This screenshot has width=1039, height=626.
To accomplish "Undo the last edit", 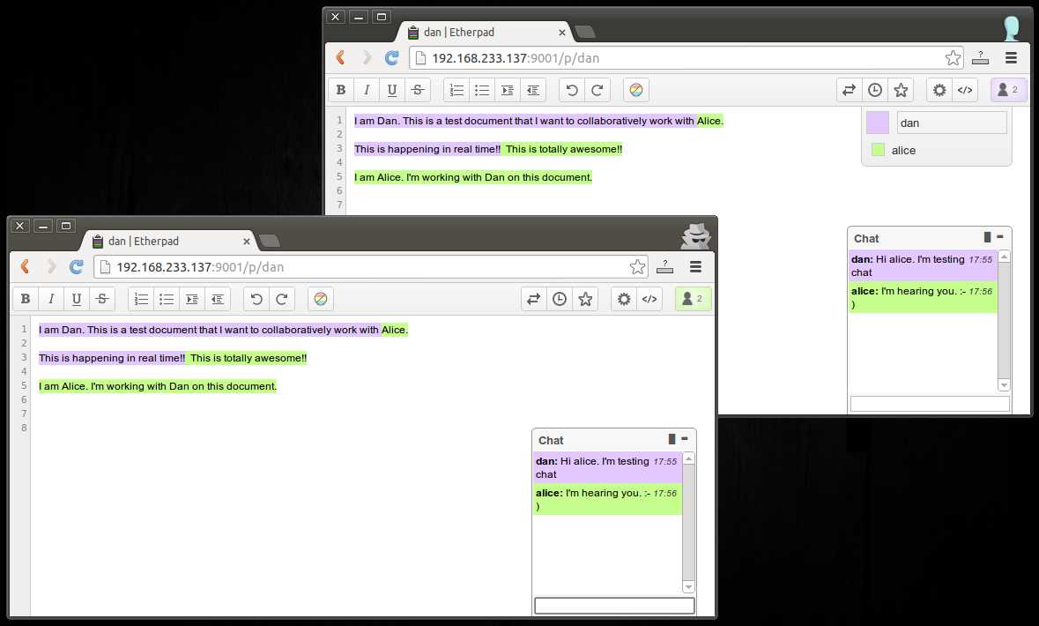I will tap(257, 298).
